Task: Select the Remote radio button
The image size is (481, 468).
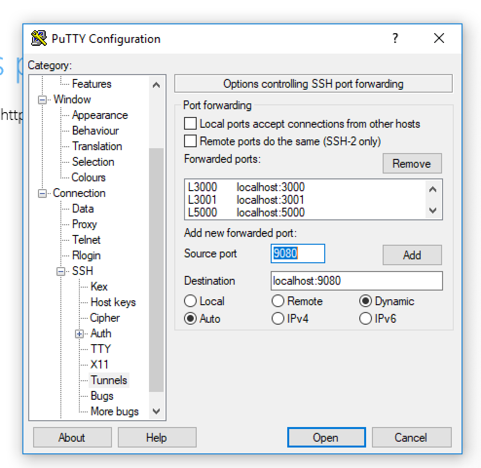Action: 278,301
